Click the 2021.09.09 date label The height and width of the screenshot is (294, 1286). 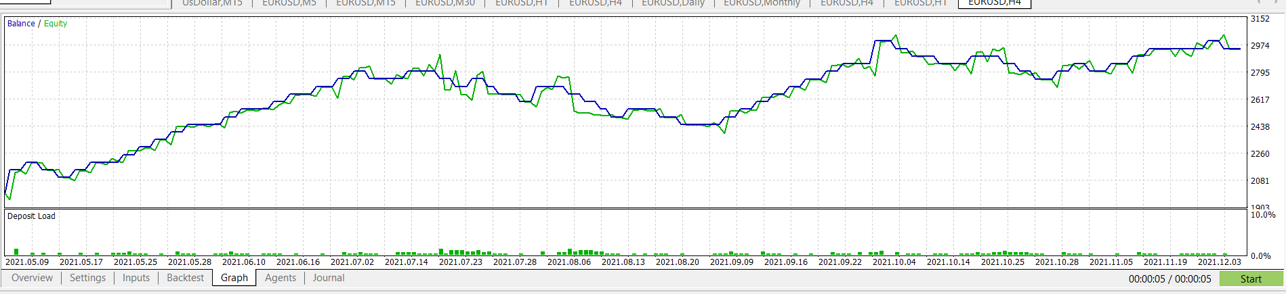click(732, 262)
